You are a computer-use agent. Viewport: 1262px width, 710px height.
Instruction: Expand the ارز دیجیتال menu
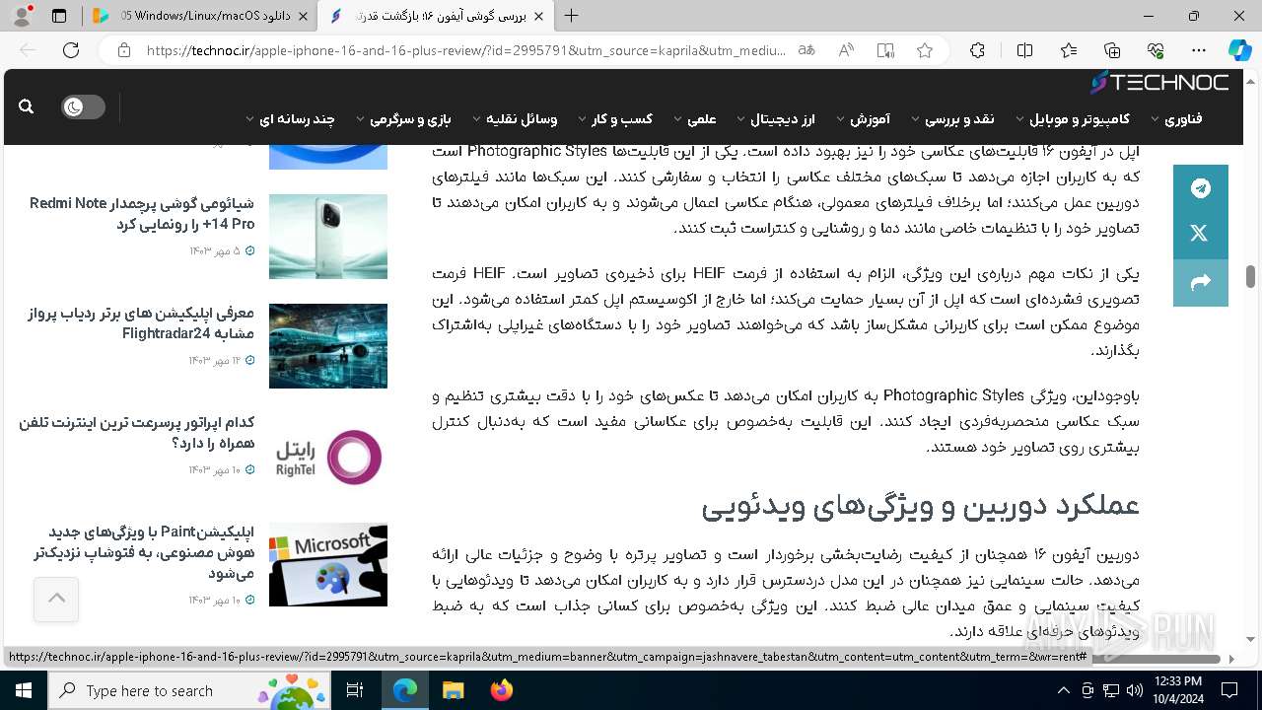point(776,119)
